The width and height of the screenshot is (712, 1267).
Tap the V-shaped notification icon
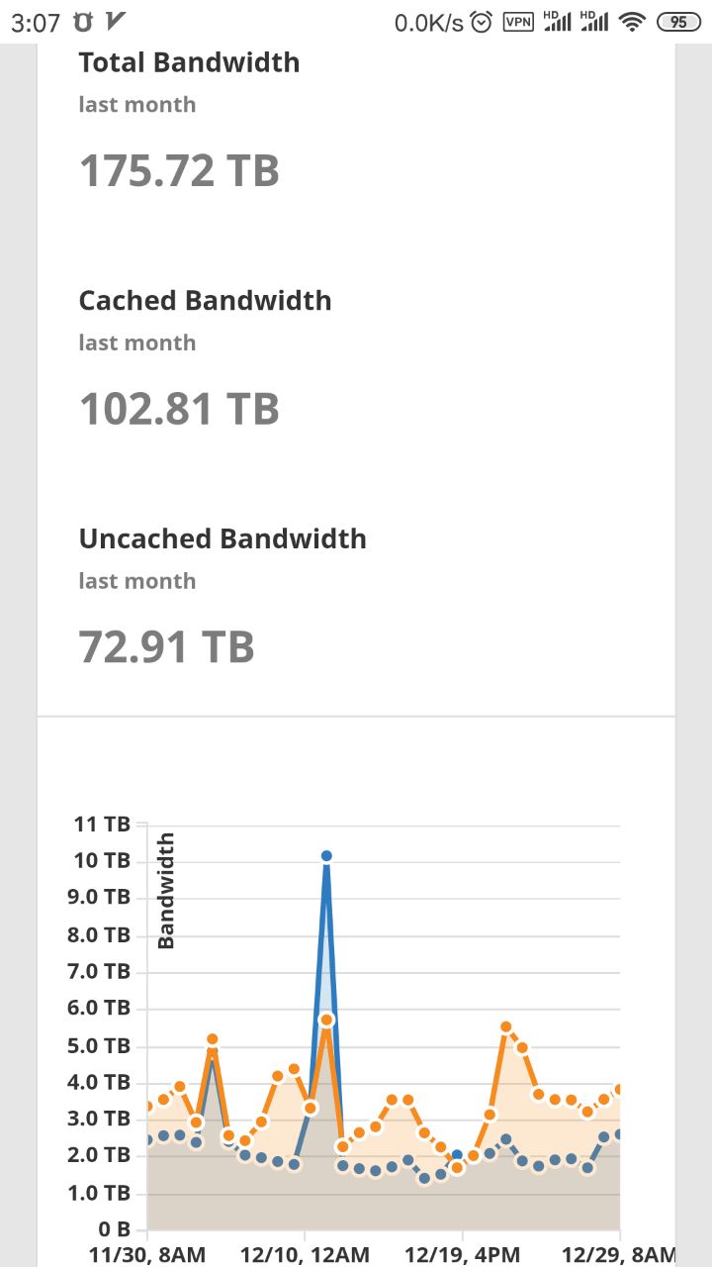(x=115, y=22)
